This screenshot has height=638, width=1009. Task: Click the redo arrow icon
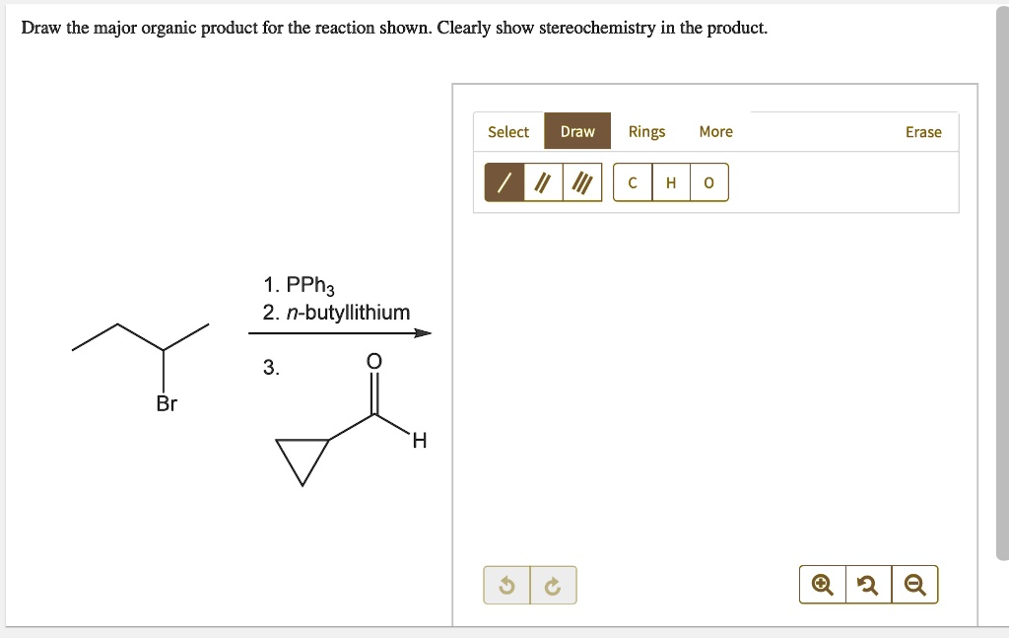(x=552, y=584)
